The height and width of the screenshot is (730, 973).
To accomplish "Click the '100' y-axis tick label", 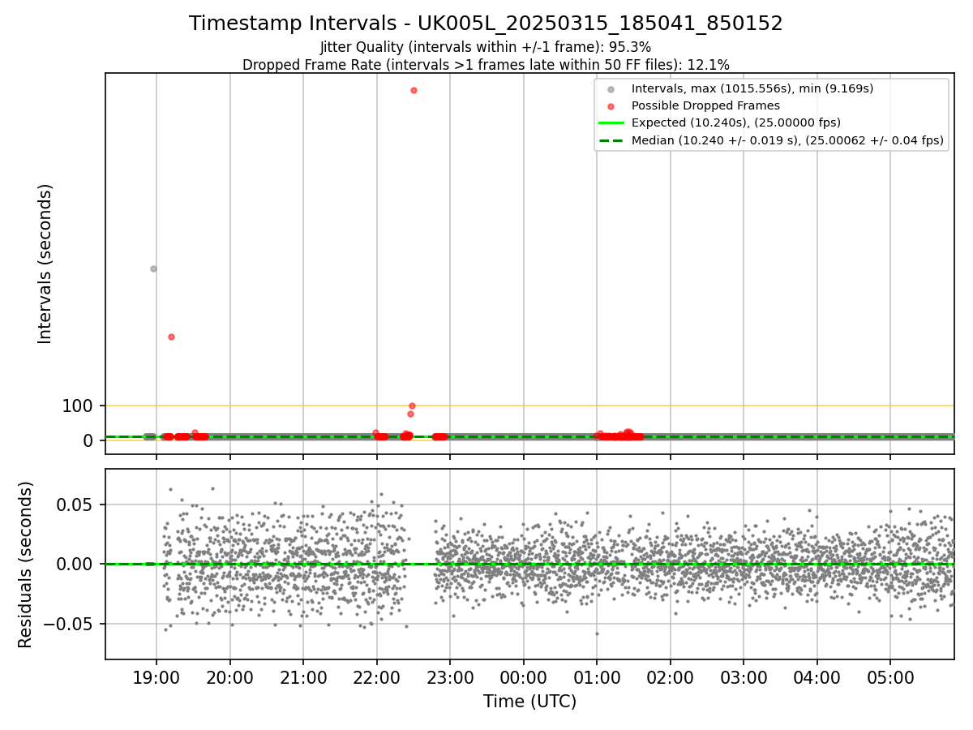I will [x=78, y=406].
